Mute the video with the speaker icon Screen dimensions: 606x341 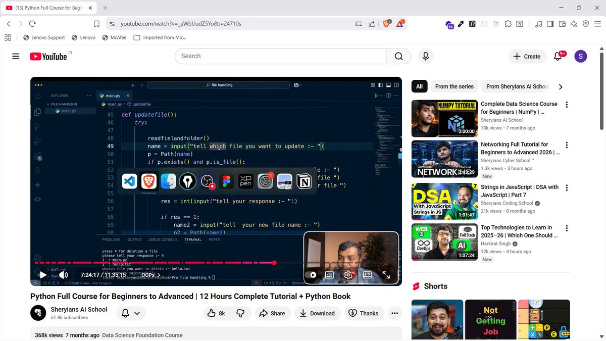tap(63, 275)
